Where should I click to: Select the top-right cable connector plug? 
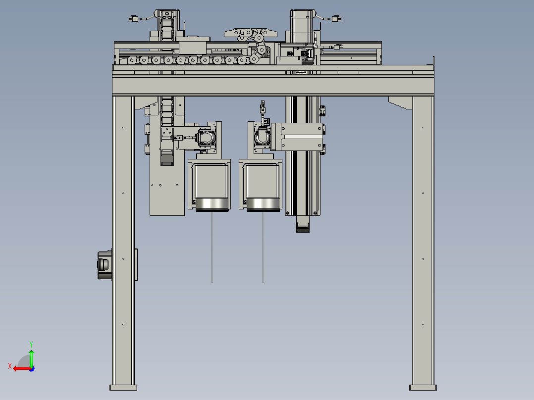click(336, 19)
